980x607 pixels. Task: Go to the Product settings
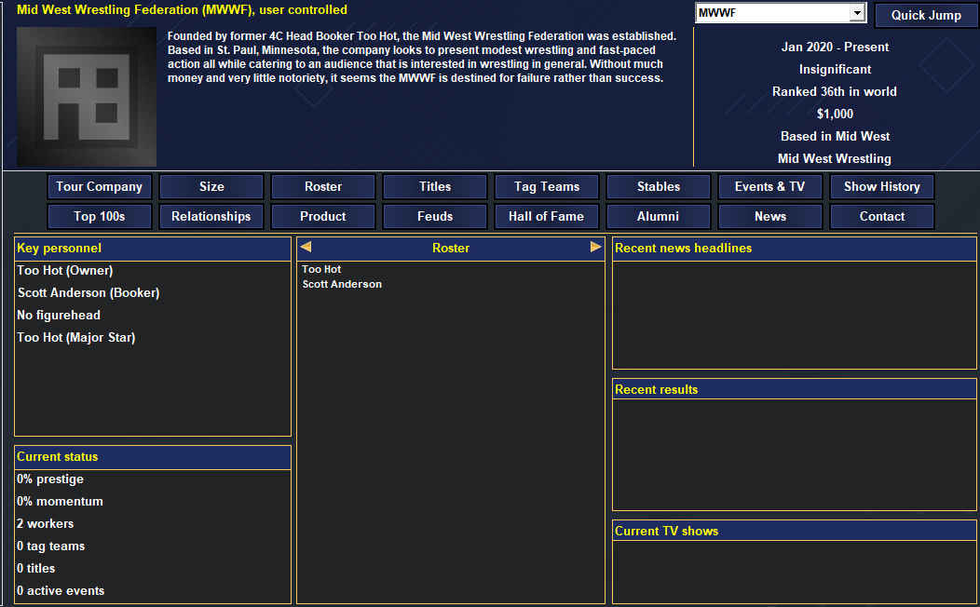tap(323, 217)
